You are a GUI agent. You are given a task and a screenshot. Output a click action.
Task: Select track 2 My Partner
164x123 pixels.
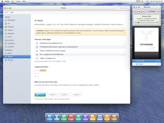point(146,64)
